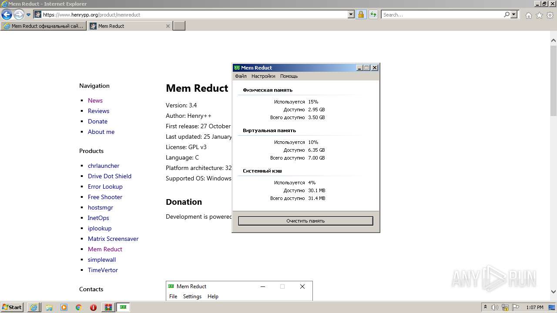Show hidden tray icons arrow

(x=485, y=307)
